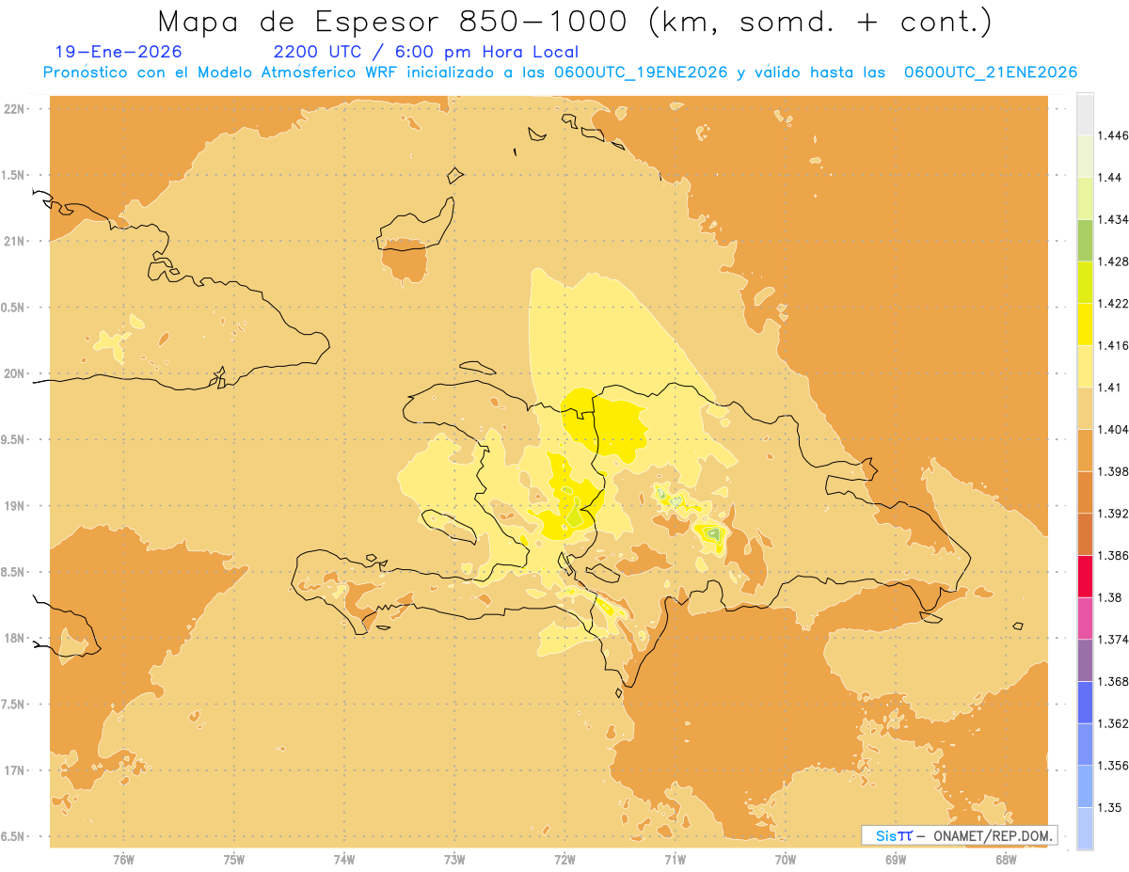Click the 19N latitude label
This screenshot has height=872, width=1129.
(x=13, y=506)
